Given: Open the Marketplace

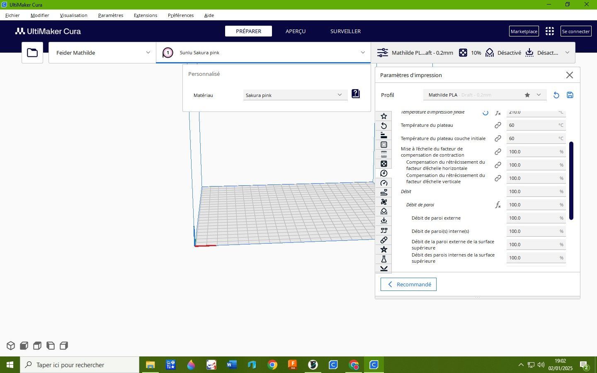Looking at the screenshot, I should pyautogui.click(x=524, y=31).
